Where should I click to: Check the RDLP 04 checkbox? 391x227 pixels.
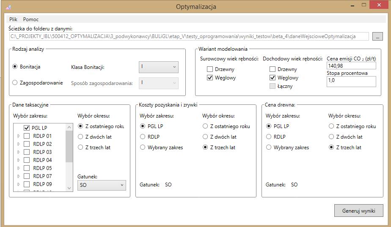tap(26, 160)
